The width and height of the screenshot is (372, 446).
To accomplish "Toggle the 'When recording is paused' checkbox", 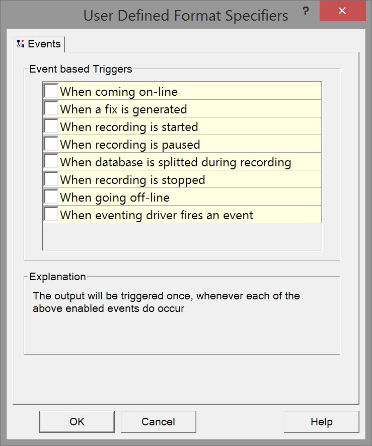I will 51,144.
